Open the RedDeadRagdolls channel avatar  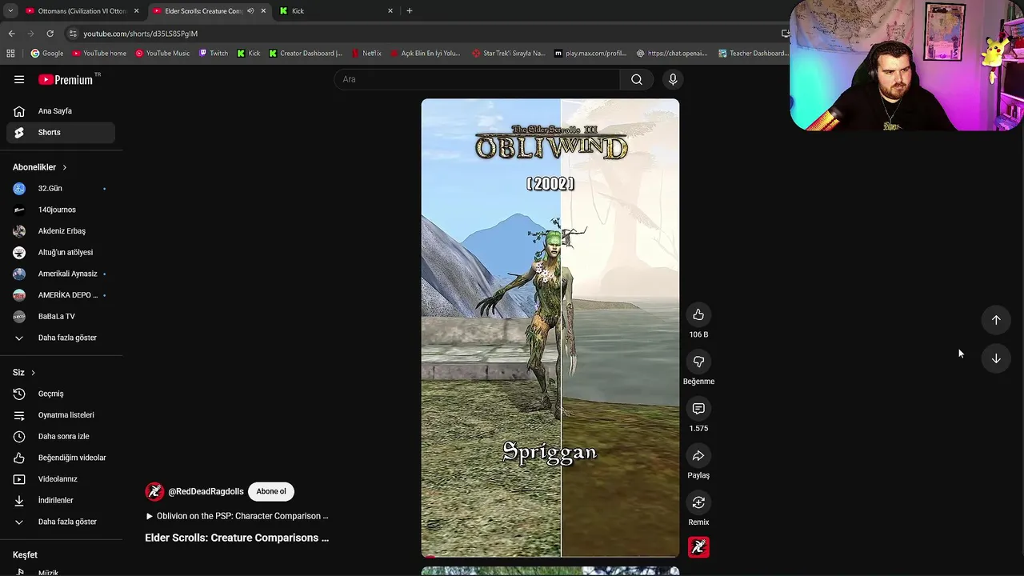[154, 491]
